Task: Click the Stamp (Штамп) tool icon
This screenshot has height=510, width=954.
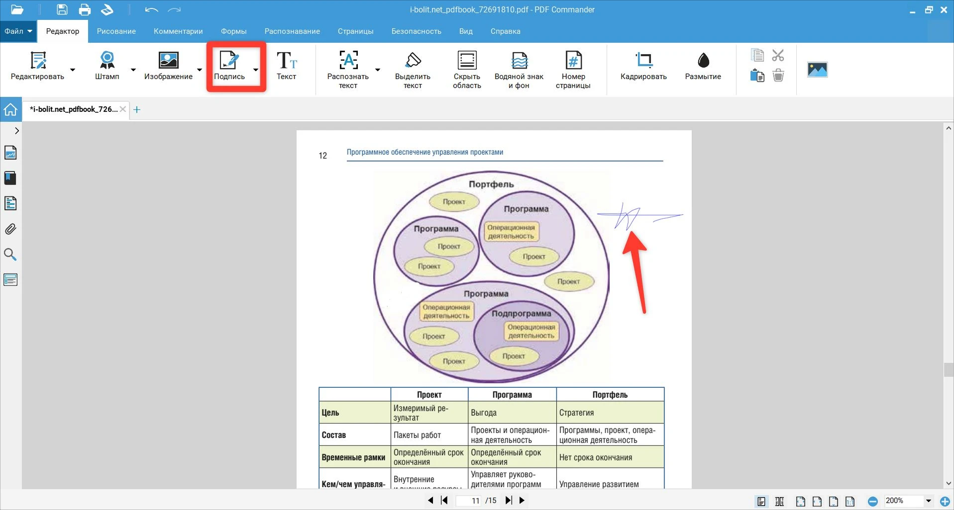Action: pyautogui.click(x=107, y=61)
